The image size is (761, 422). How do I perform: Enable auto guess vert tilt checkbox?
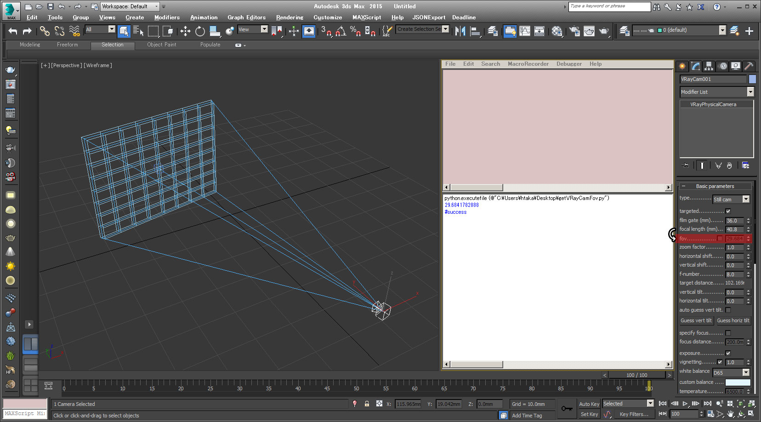click(x=728, y=310)
